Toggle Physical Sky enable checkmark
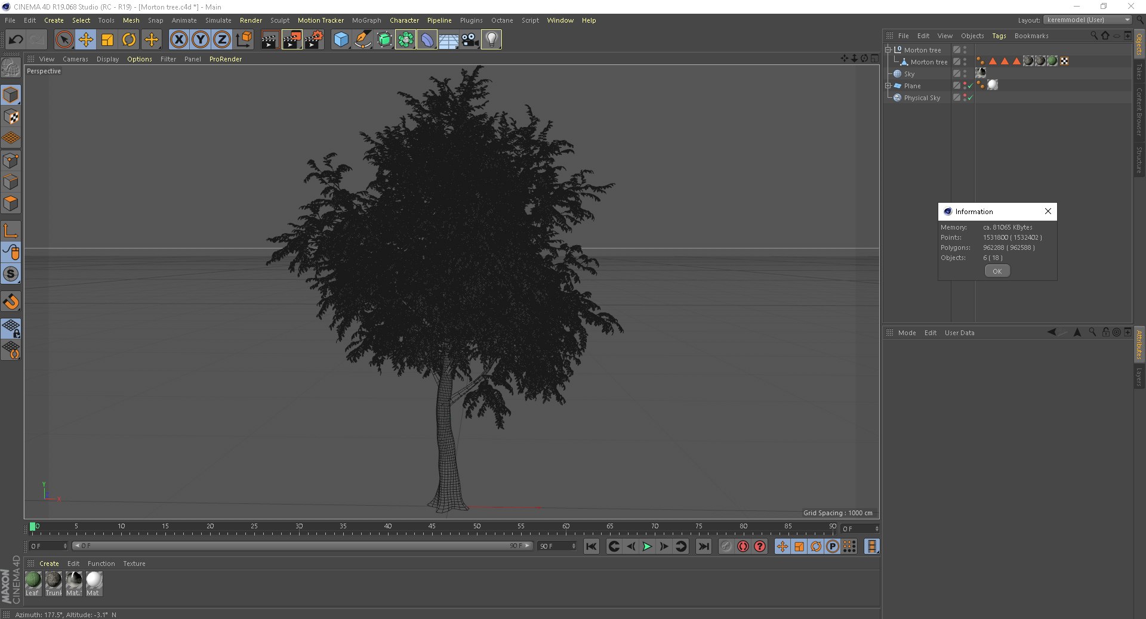Image resolution: width=1146 pixels, height=619 pixels. (x=970, y=98)
